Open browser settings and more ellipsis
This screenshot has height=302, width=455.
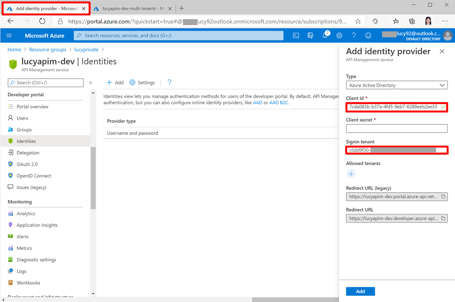tap(445, 21)
